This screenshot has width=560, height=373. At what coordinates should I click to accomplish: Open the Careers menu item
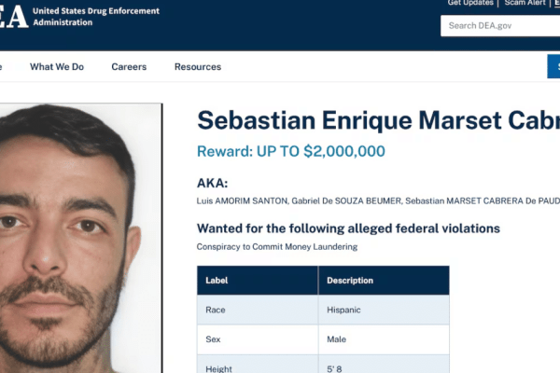(129, 67)
